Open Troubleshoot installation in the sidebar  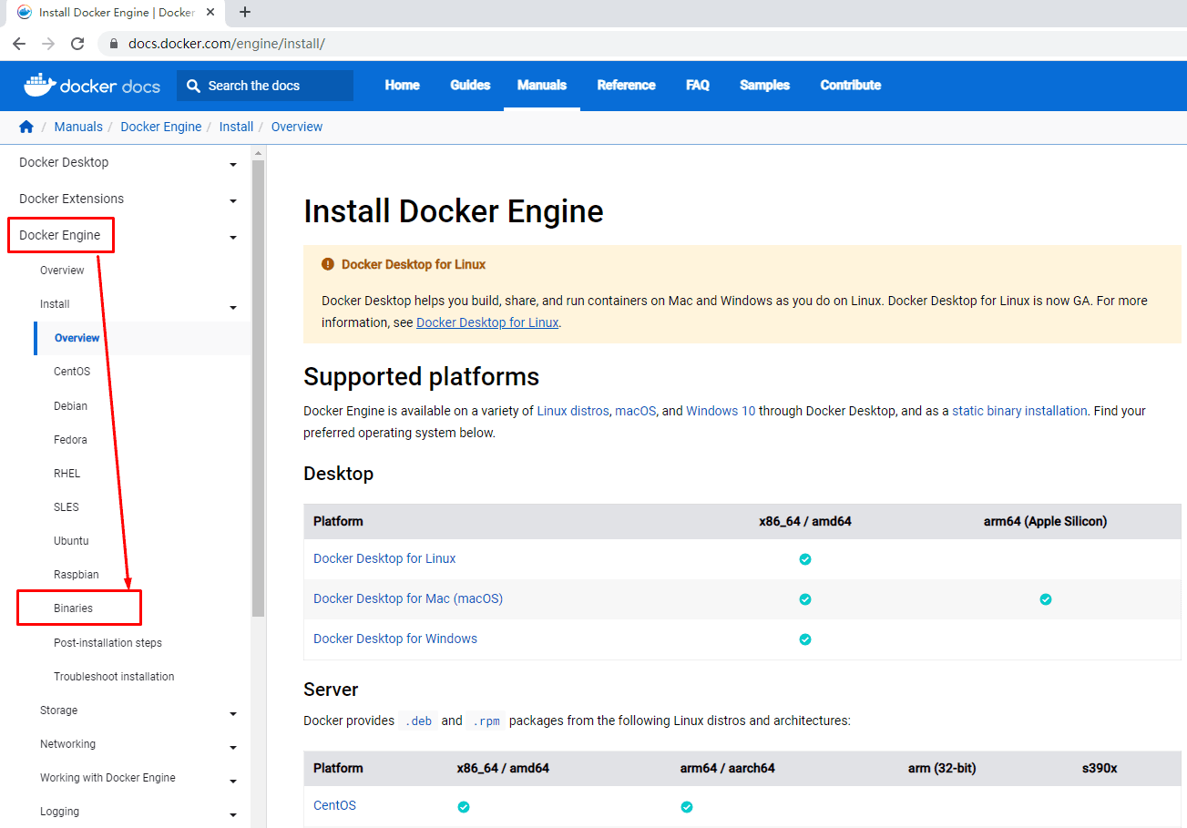click(x=114, y=676)
